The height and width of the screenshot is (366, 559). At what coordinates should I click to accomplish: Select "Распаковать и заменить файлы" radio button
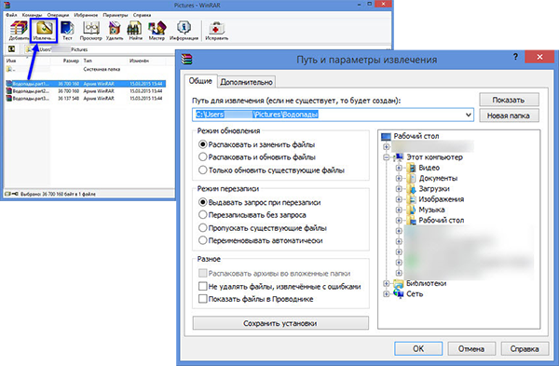202,144
